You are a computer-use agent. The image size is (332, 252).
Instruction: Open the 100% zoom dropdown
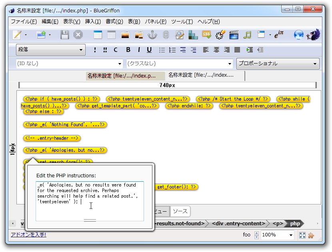coord(277,235)
